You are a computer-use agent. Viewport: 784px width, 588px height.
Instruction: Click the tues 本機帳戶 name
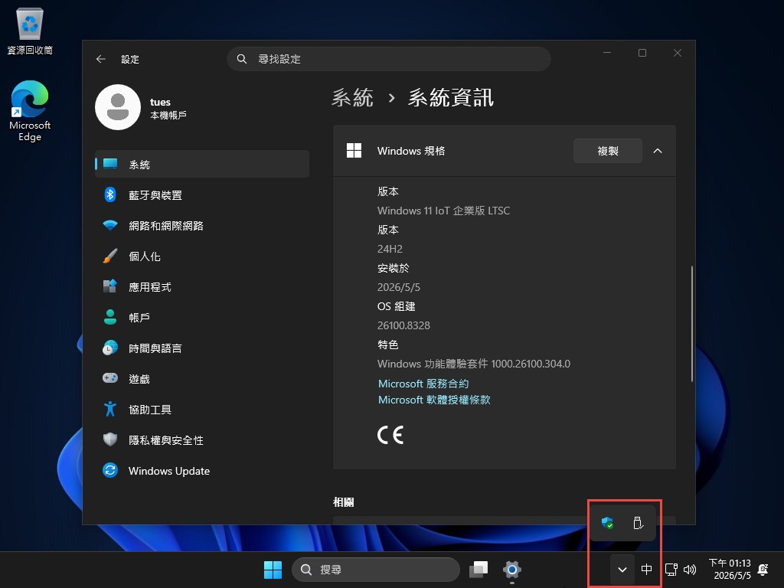pos(168,108)
